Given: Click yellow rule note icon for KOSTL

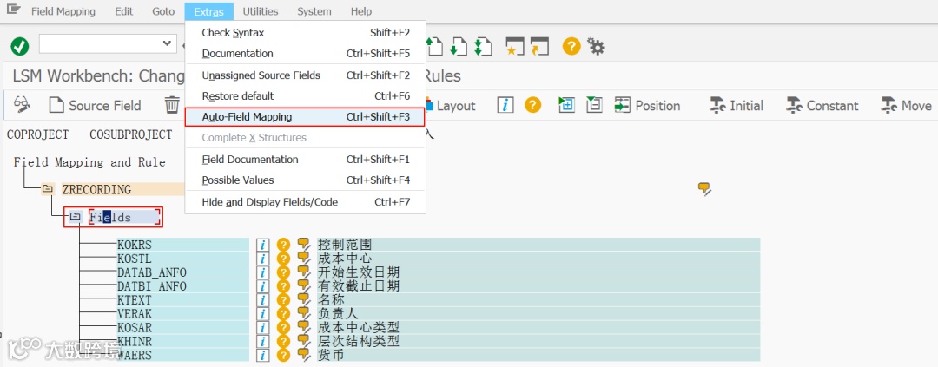Looking at the screenshot, I should click(305, 259).
